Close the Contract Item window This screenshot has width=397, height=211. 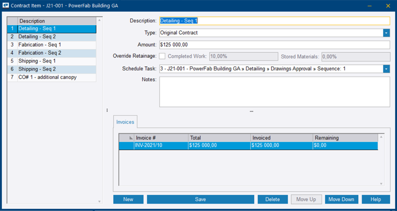pos(388,6)
